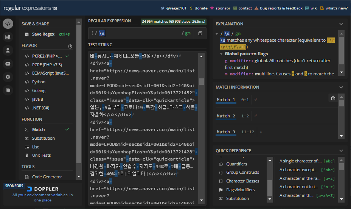Click the what's new icon
The image size is (351, 209).
pyautogui.click(x=322, y=8)
